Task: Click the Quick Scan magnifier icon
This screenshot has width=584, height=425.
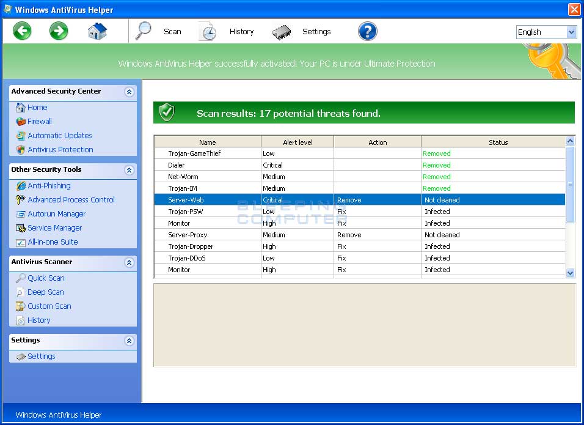Action: [21, 278]
